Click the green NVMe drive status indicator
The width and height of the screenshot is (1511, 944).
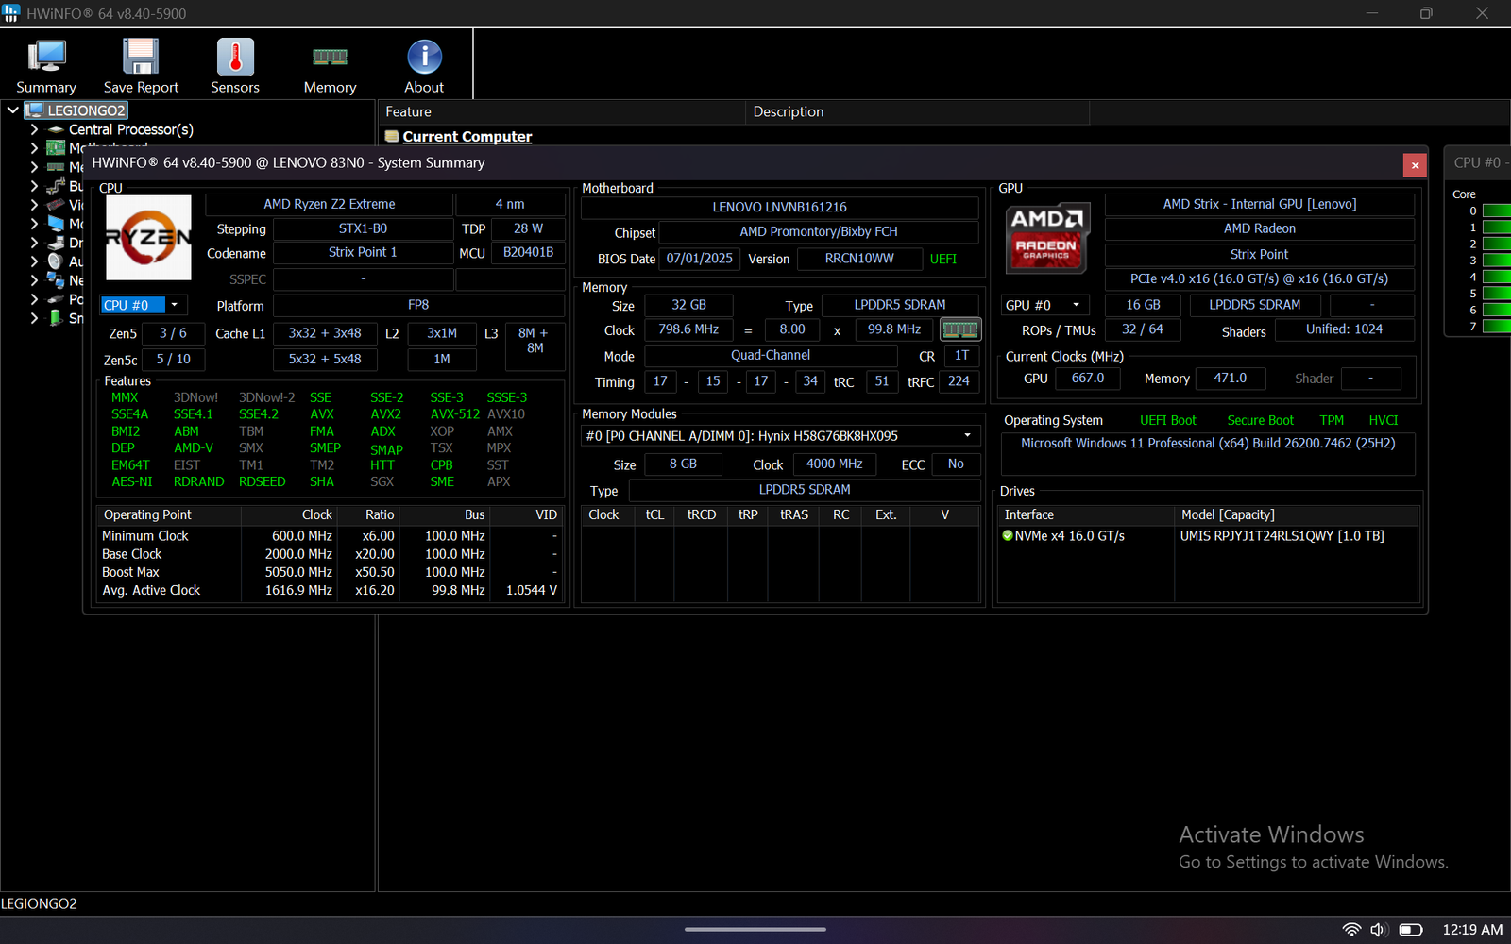click(1008, 536)
